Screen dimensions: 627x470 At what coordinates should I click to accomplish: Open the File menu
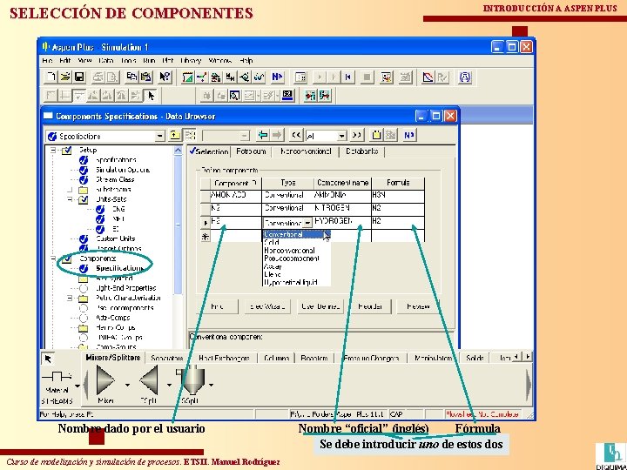47,61
